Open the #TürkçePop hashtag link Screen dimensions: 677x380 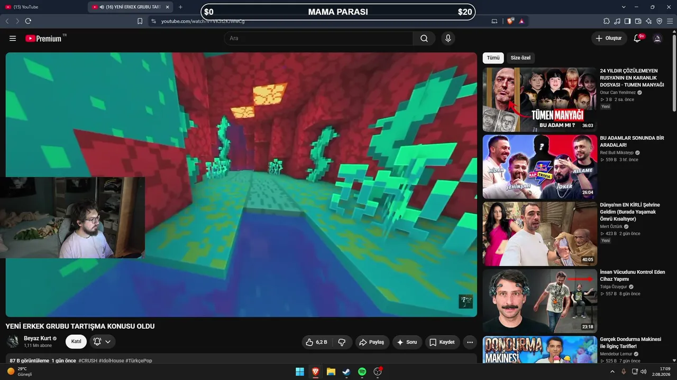coord(139,361)
